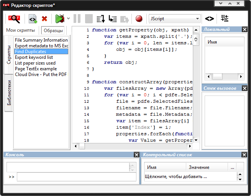The height and width of the screenshot is (196, 251).
Task: Open the JScript language dropdown
Action: (175, 19)
